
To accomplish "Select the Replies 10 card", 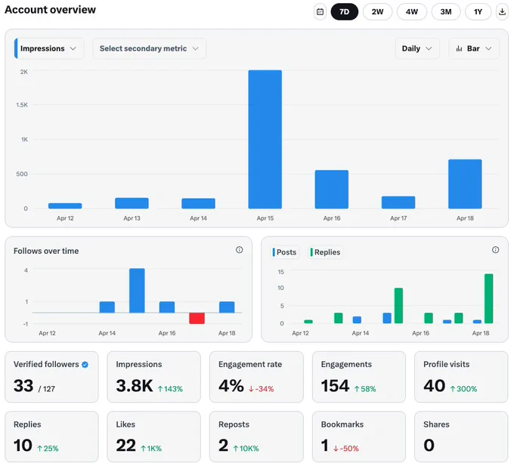I will click(x=51, y=437).
